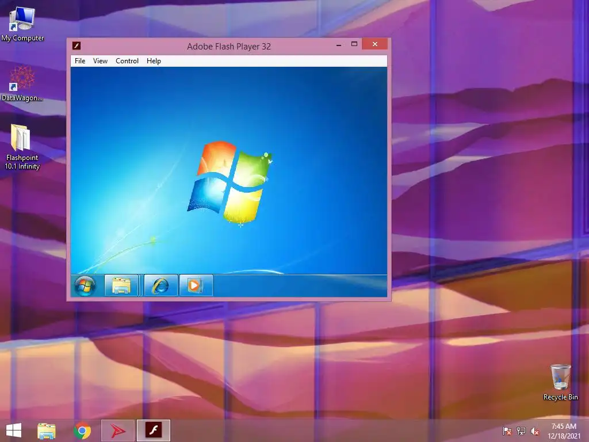Click the Flash Player taskbar button

click(x=154, y=430)
